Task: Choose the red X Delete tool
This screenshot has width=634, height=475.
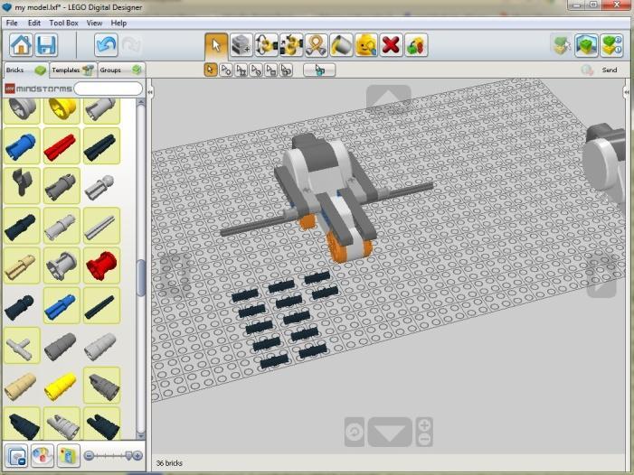Action: tap(391, 45)
